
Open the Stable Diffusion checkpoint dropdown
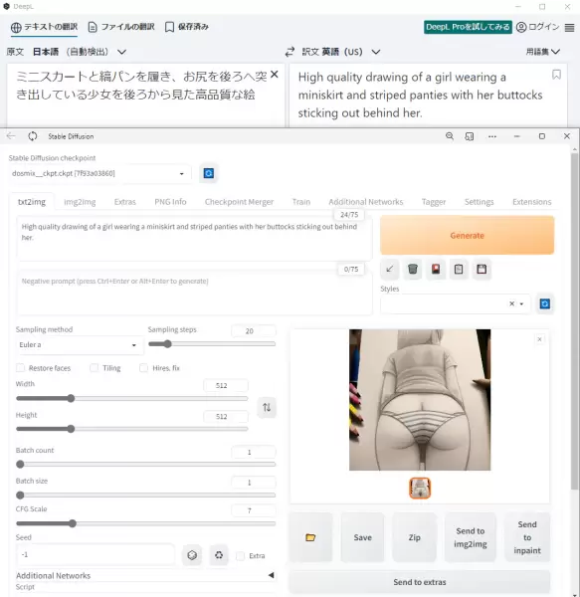tap(99, 173)
